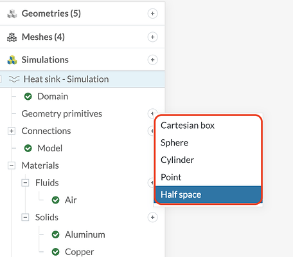Select Half space primitive option
293x257 pixels.
click(x=208, y=195)
